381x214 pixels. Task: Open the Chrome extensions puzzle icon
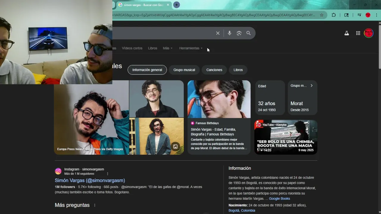(334, 15)
